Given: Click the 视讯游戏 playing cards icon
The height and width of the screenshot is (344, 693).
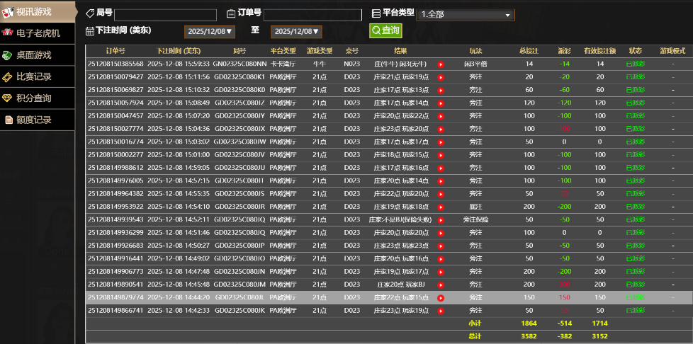Looking at the screenshot, I should tap(8, 11).
